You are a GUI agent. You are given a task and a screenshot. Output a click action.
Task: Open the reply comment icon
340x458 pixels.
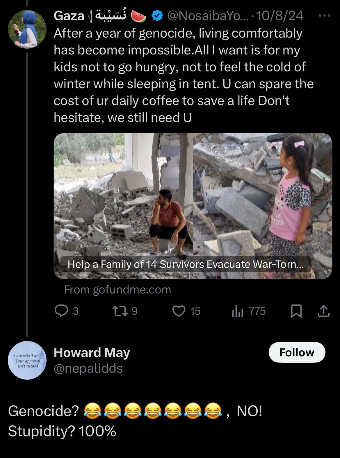(x=61, y=311)
